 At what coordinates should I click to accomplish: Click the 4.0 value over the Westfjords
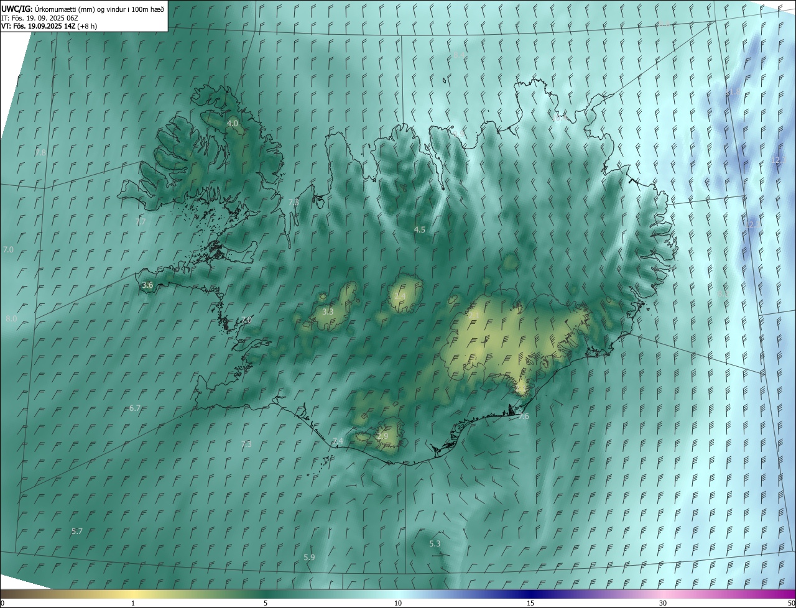pyautogui.click(x=232, y=124)
